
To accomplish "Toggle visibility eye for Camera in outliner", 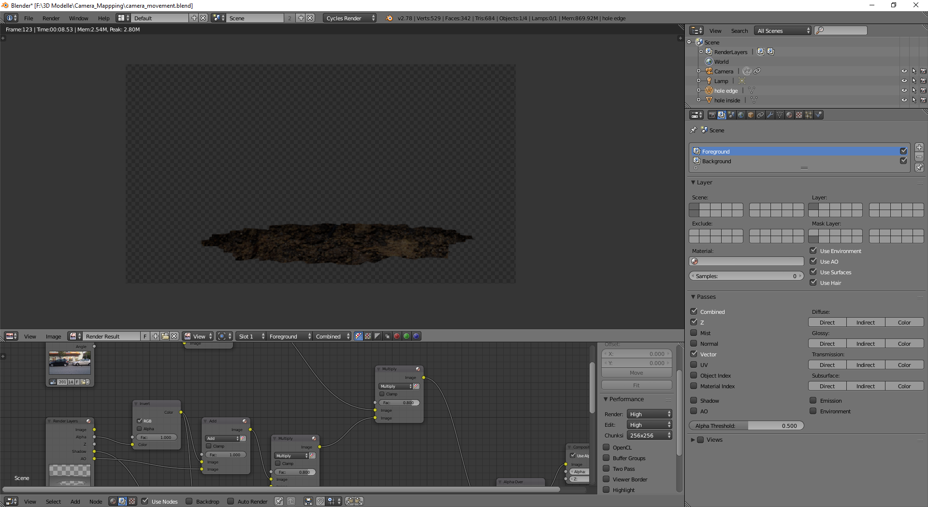I will [904, 71].
